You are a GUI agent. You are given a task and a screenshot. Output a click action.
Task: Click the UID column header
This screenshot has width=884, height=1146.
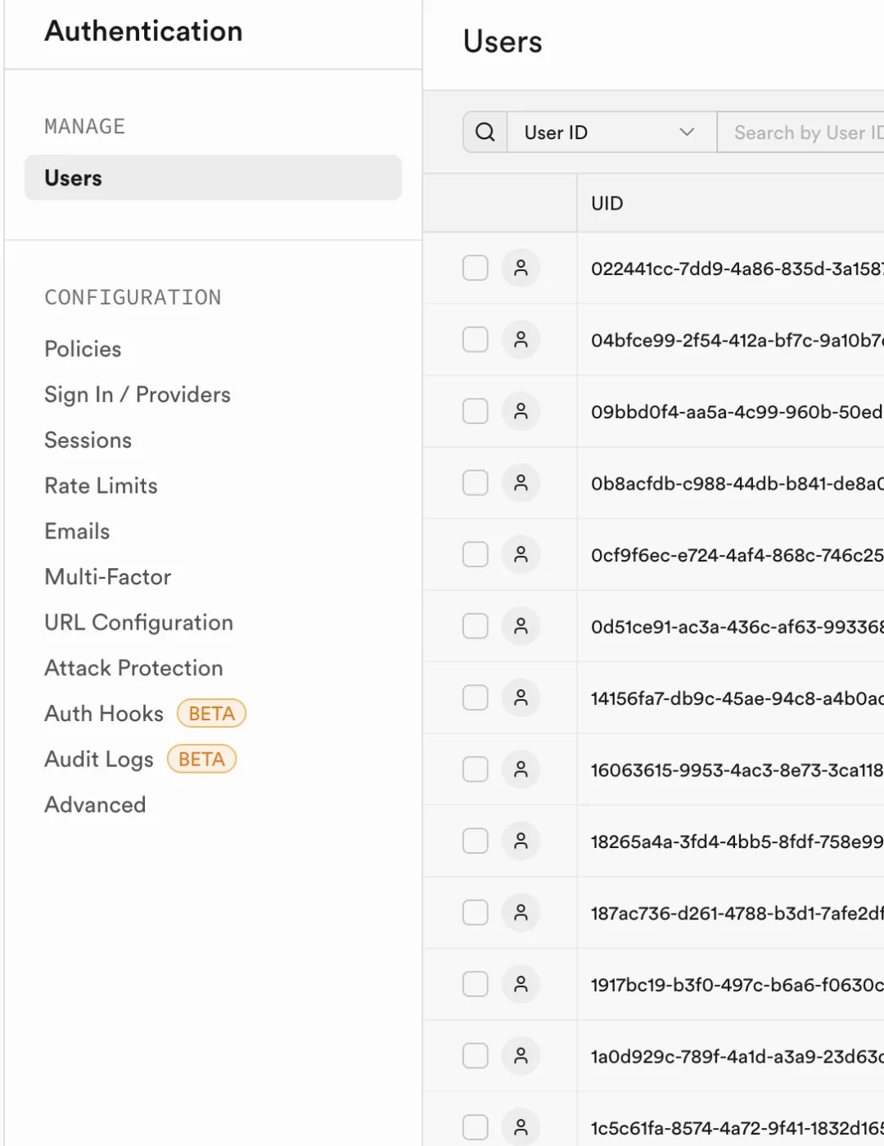607,204
